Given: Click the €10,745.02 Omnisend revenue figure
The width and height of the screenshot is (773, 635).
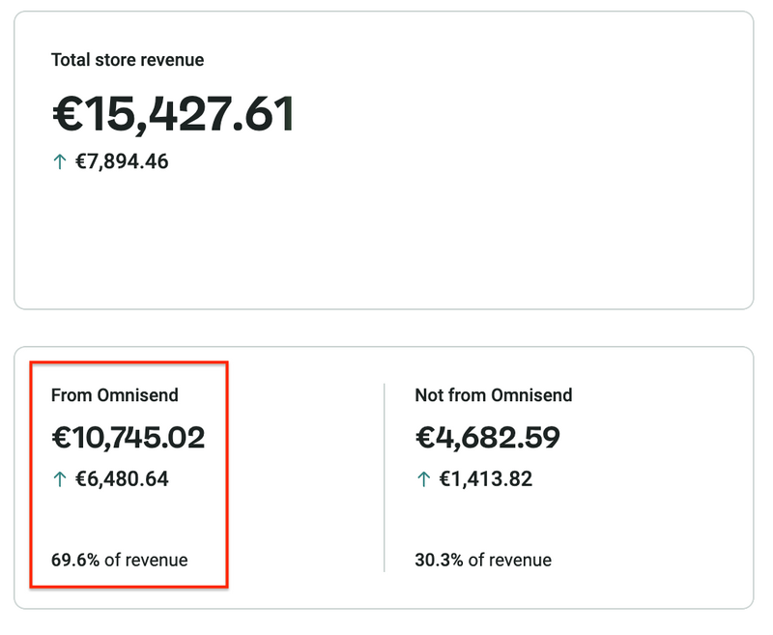Looking at the screenshot, I should [128, 437].
